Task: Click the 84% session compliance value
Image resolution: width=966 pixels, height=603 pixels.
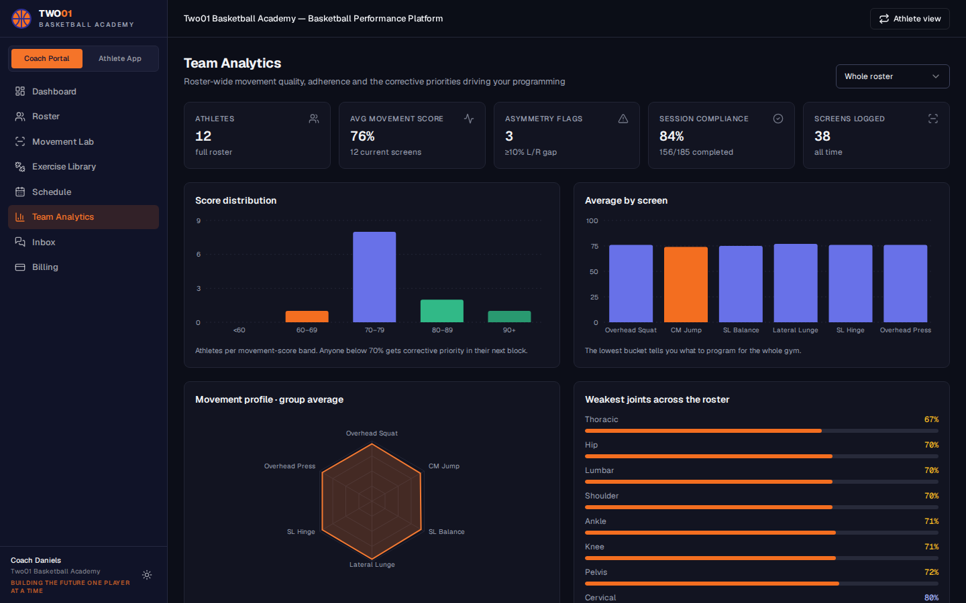Action: (x=672, y=136)
